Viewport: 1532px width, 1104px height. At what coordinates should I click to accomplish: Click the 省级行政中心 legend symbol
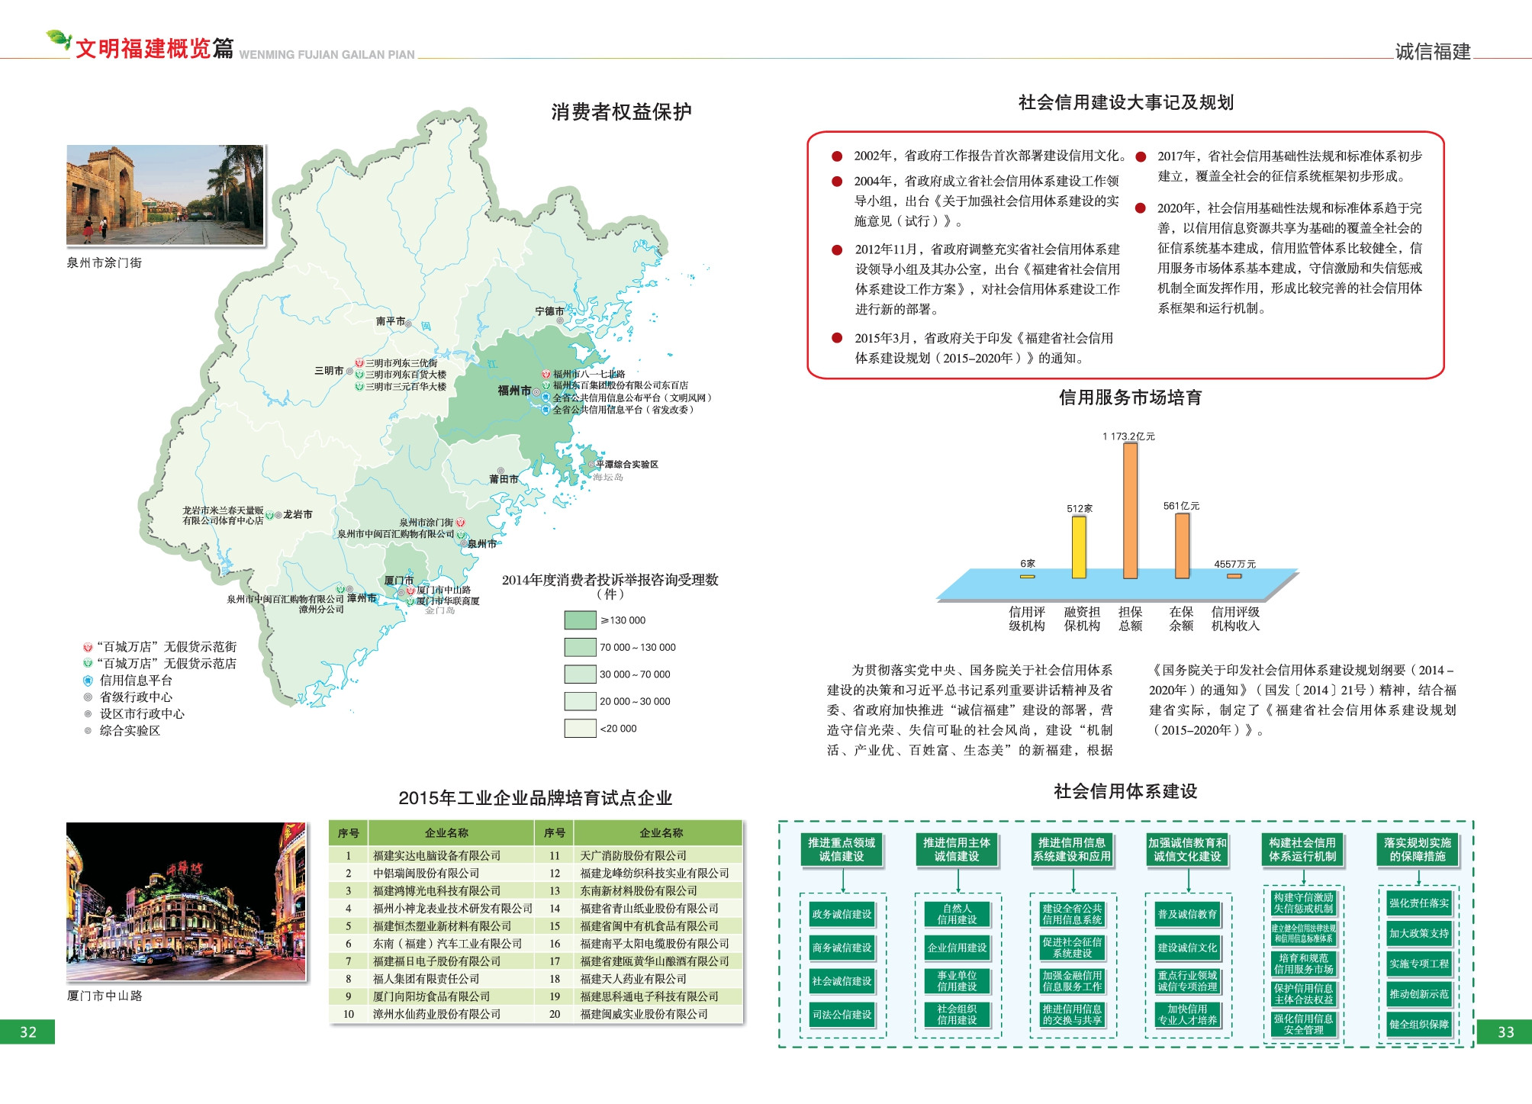click(88, 697)
